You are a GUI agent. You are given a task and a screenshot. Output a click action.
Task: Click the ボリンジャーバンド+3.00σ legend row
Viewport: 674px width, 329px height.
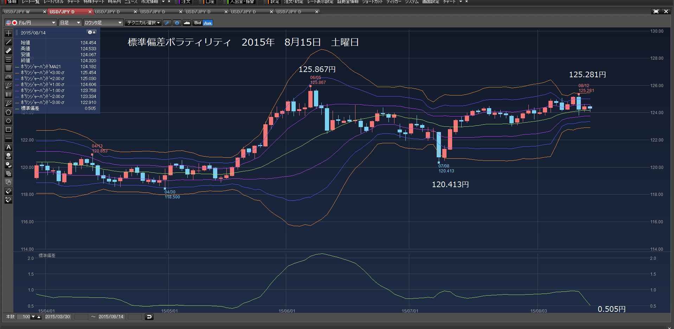[56, 73]
